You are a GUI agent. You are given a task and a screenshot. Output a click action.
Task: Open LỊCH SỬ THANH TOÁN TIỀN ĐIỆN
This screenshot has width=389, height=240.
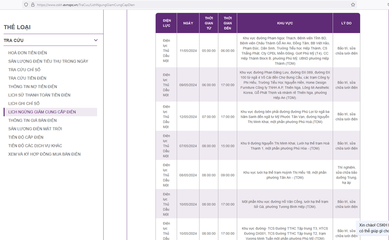pyautogui.click(x=39, y=95)
